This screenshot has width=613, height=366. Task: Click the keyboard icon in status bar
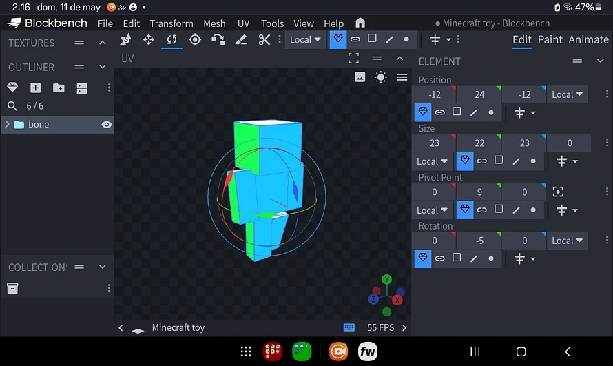coord(349,327)
